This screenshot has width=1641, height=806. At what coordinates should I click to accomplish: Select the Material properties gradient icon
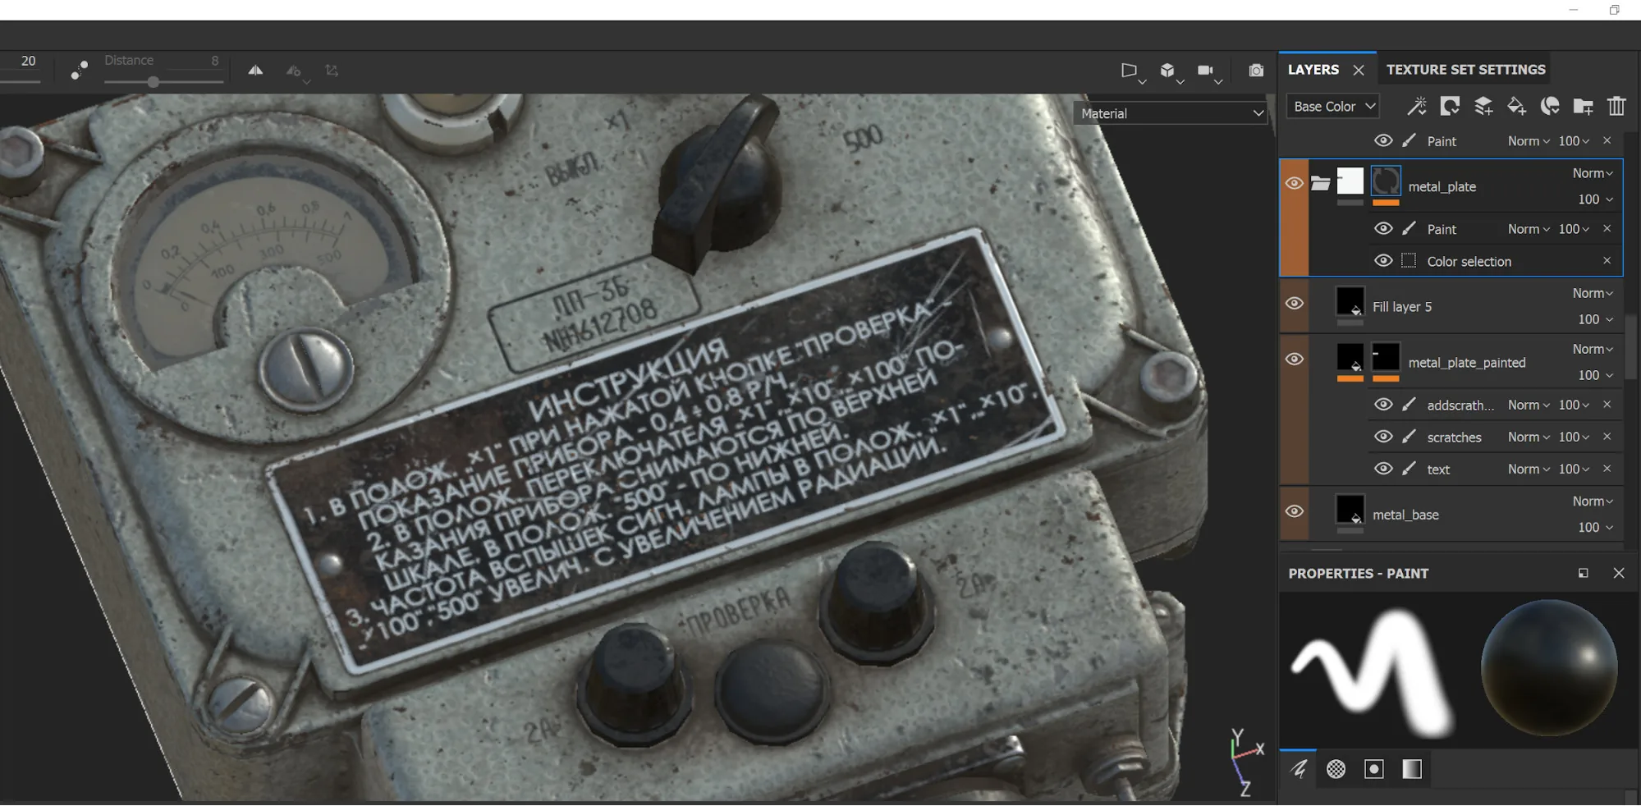tap(1411, 769)
